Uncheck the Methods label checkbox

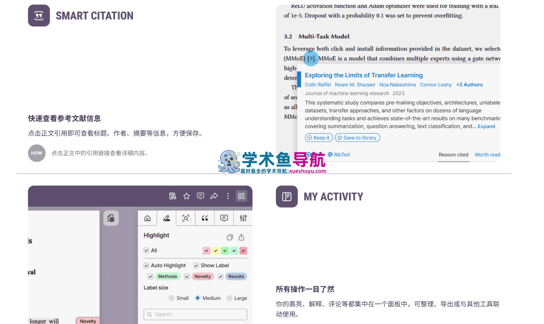(x=151, y=276)
